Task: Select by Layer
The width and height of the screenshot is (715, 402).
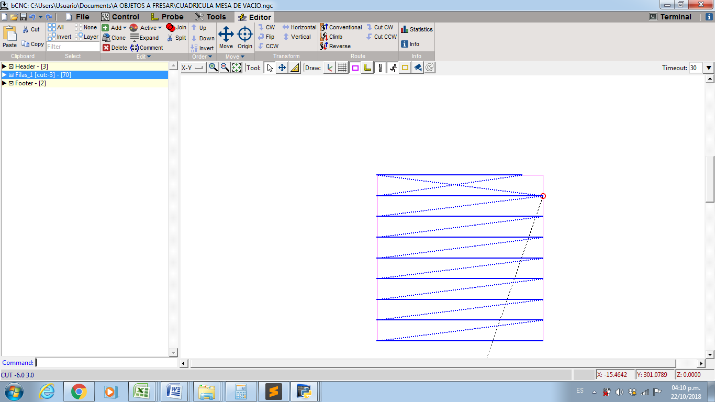Action: pyautogui.click(x=86, y=37)
